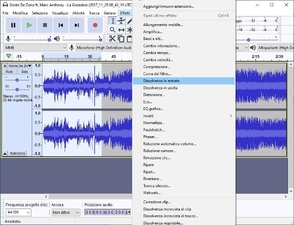Start recording with the red Record button
The height and width of the screenshot is (225, 294).
click(x=95, y=25)
